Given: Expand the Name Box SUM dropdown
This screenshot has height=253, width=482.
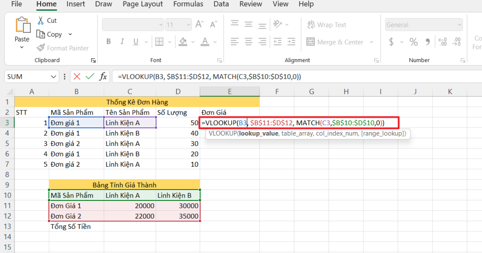Looking at the screenshot, I should coord(53,76).
